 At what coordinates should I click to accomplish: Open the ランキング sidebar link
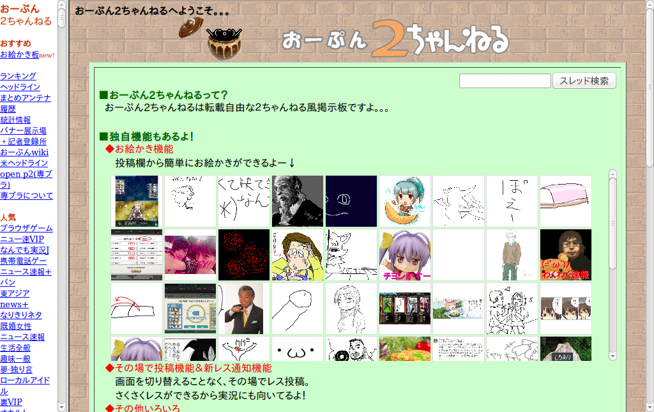coord(18,76)
